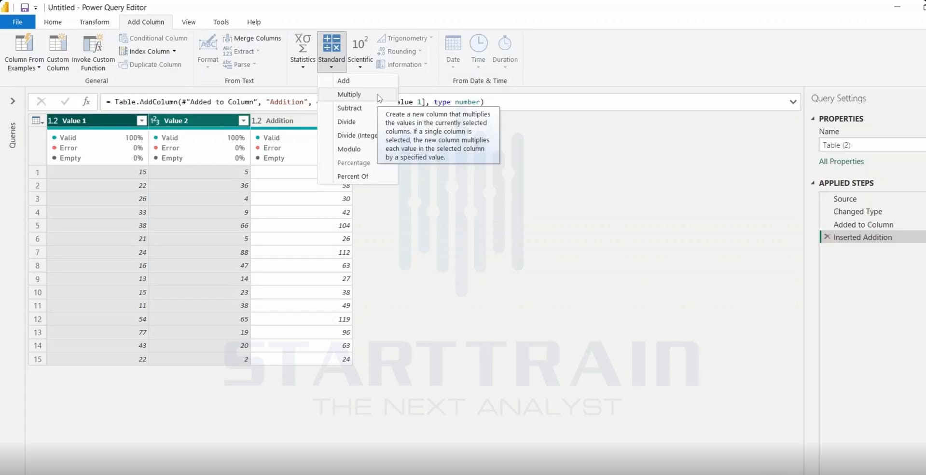Click the save icon in title bar
Viewport: 926px width, 475px height.
click(x=24, y=7)
